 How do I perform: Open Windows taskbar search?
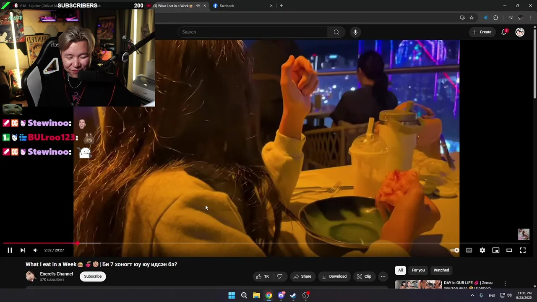click(x=244, y=295)
